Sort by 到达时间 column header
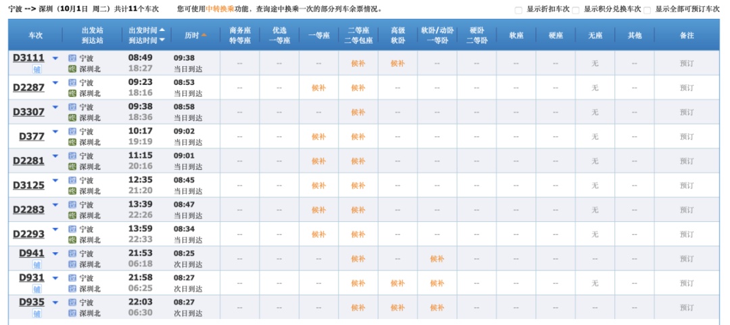Image resolution: width=730 pixels, height=325 pixels. tap(147, 40)
